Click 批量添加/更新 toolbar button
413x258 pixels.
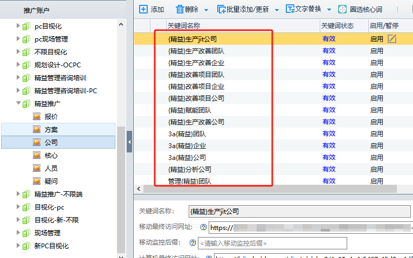[243, 9]
